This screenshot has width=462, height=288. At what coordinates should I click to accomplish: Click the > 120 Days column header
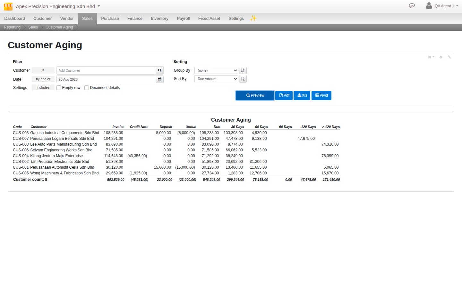pyautogui.click(x=331, y=127)
